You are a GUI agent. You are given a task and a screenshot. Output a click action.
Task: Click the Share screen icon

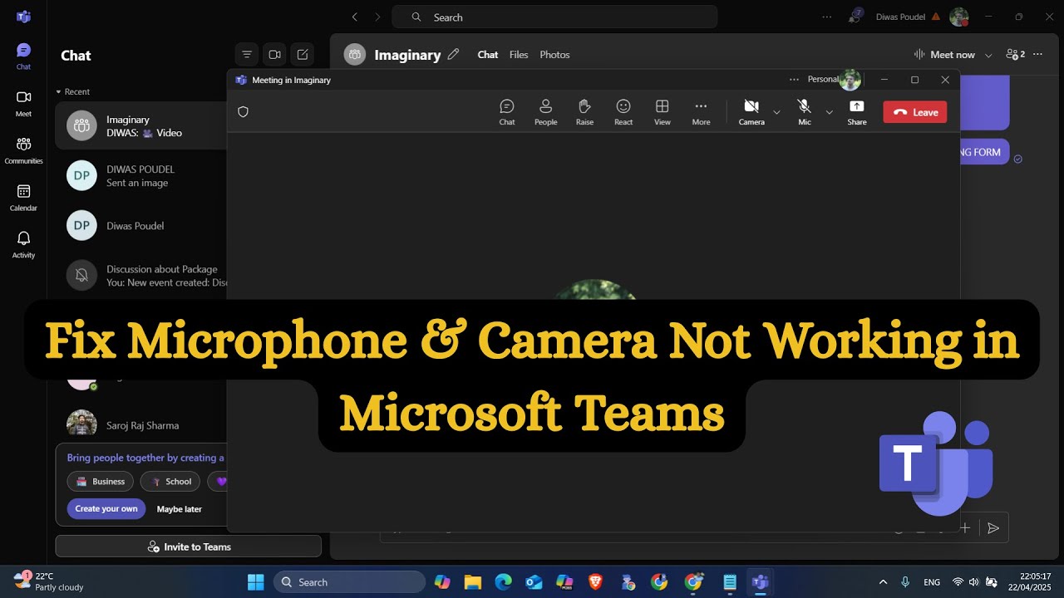pos(856,111)
